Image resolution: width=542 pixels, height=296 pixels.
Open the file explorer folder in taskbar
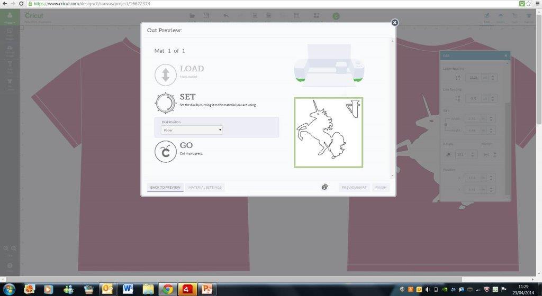pyautogui.click(x=148, y=289)
